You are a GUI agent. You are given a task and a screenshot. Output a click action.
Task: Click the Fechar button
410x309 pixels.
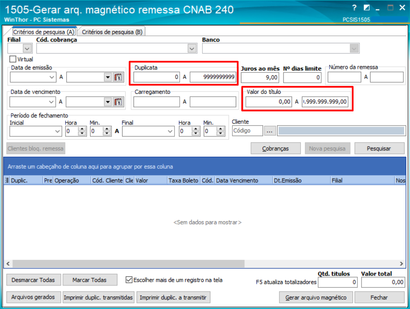click(x=379, y=297)
